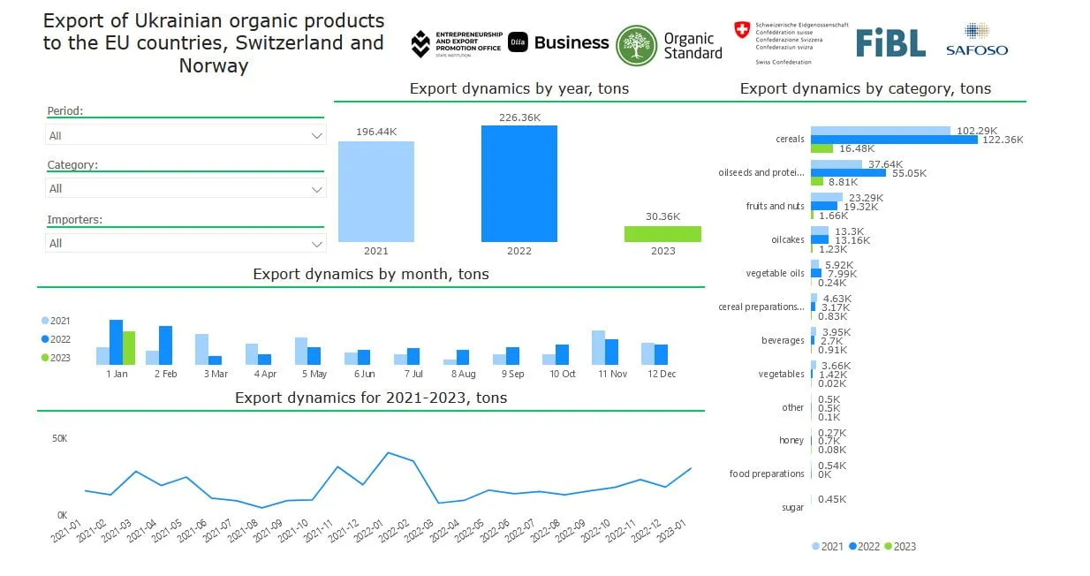Open the Importers dropdown chevron

[317, 243]
